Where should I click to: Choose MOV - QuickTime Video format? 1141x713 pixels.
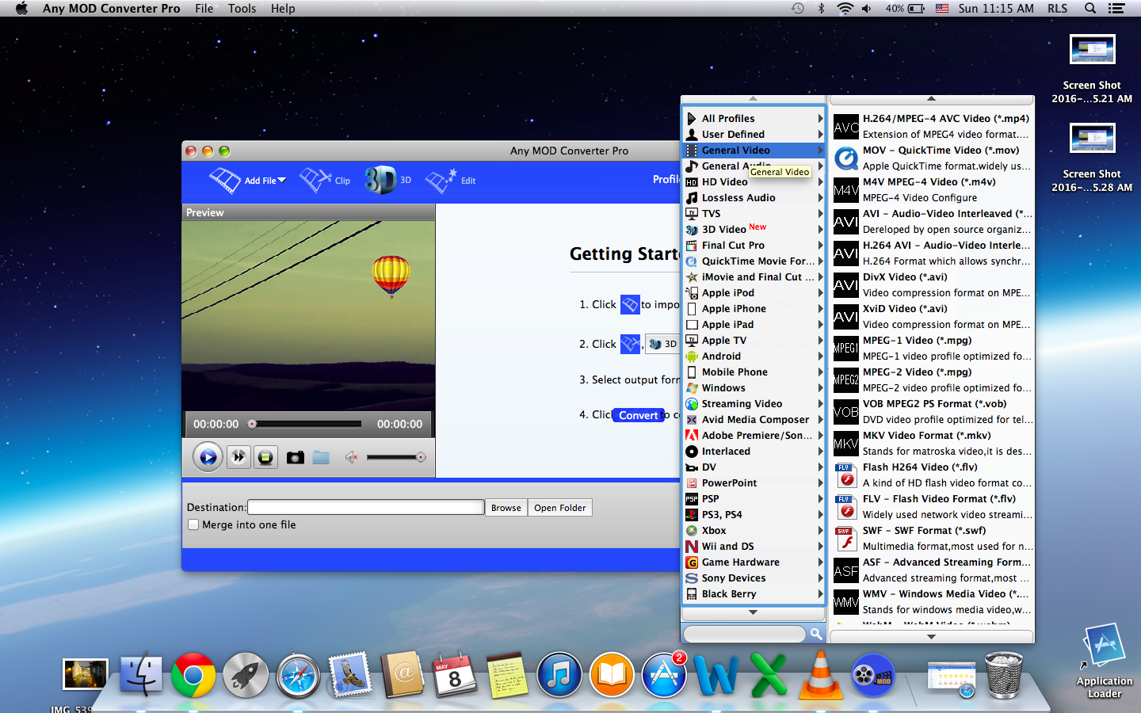tap(933, 158)
